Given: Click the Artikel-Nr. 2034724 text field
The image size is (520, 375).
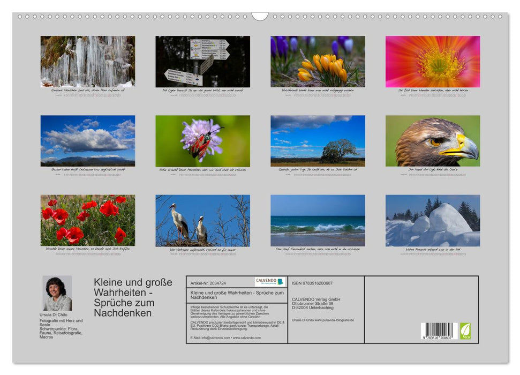Looking at the screenshot, I should click(208, 283).
